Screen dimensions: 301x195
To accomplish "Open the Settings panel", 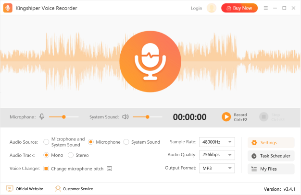I will point(271,143).
